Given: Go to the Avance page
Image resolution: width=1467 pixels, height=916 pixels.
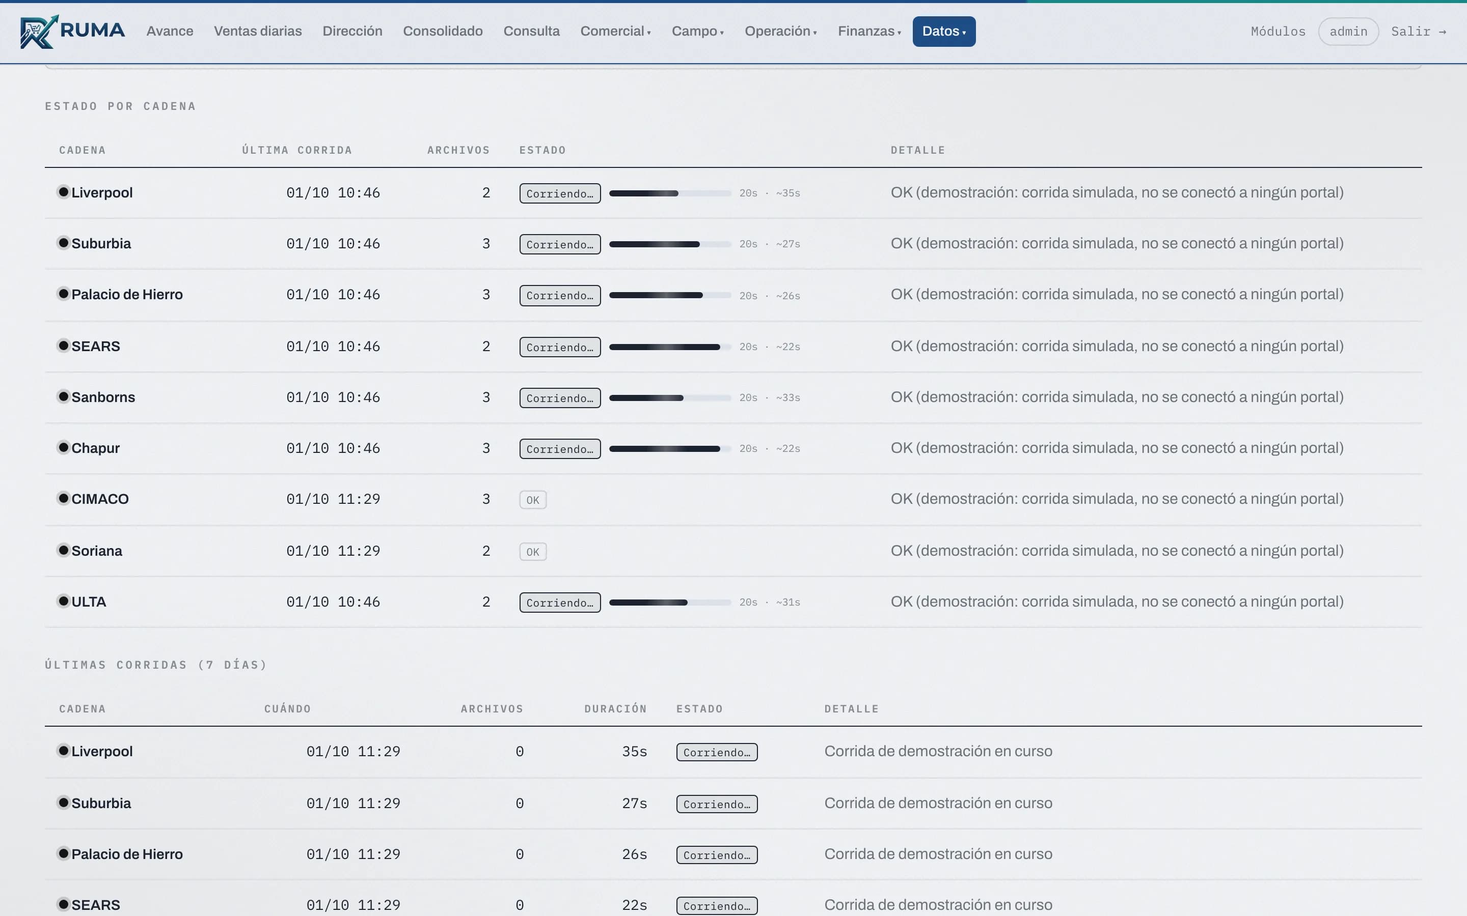Looking at the screenshot, I should pos(170,32).
